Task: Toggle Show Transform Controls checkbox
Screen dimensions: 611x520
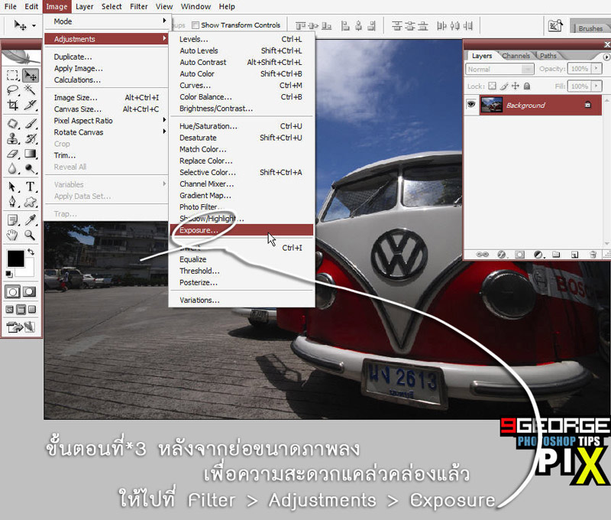Action: click(196, 25)
